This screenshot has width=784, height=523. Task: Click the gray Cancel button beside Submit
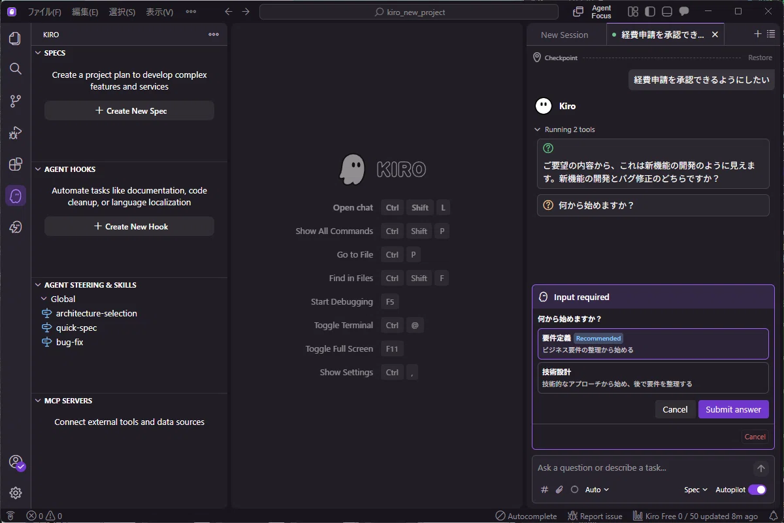[x=675, y=409]
